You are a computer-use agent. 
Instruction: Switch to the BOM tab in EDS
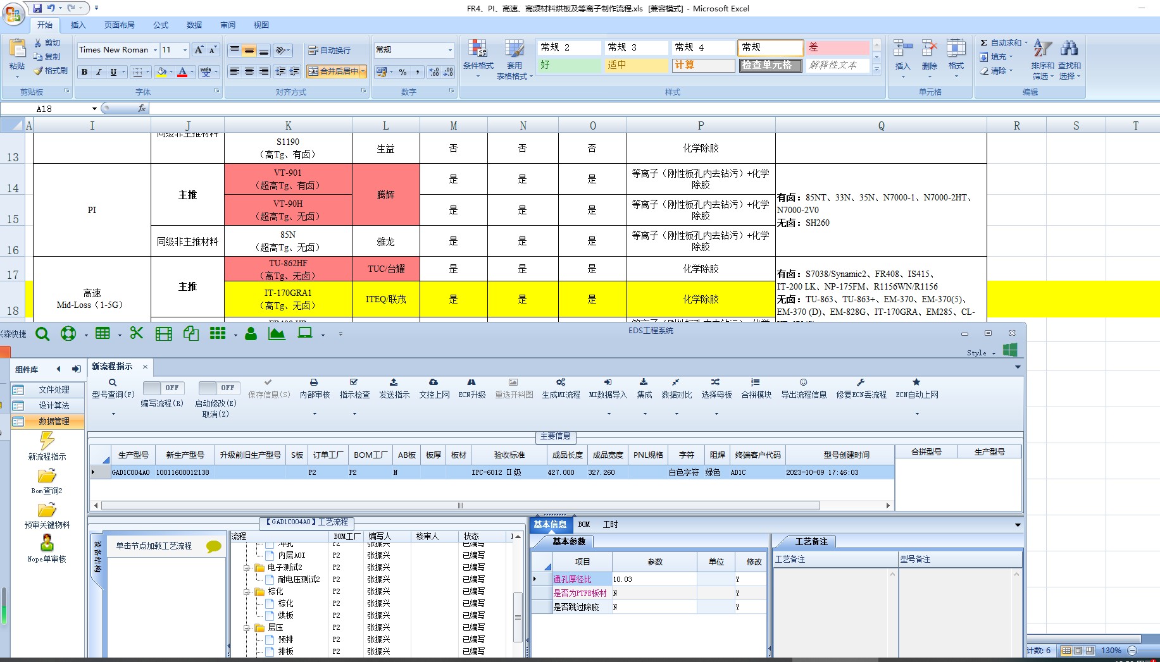click(584, 524)
